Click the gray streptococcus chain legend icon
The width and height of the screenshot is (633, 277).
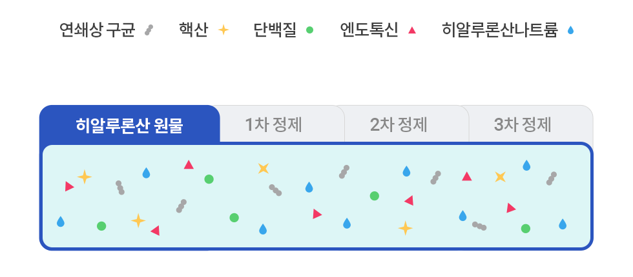(149, 30)
